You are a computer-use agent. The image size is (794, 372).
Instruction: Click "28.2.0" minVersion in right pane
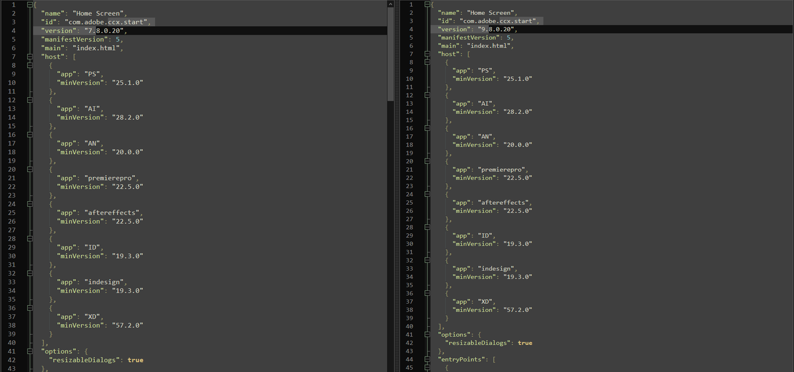(517, 112)
